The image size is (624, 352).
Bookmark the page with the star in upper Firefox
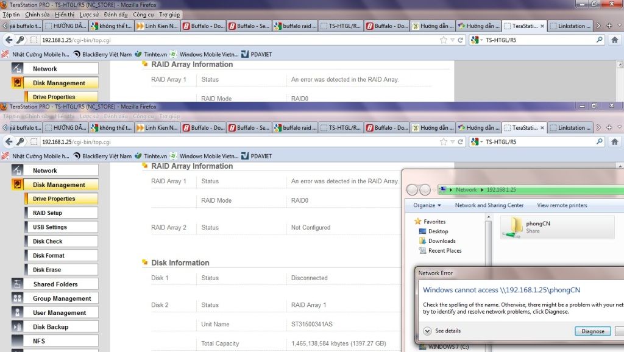[444, 40]
